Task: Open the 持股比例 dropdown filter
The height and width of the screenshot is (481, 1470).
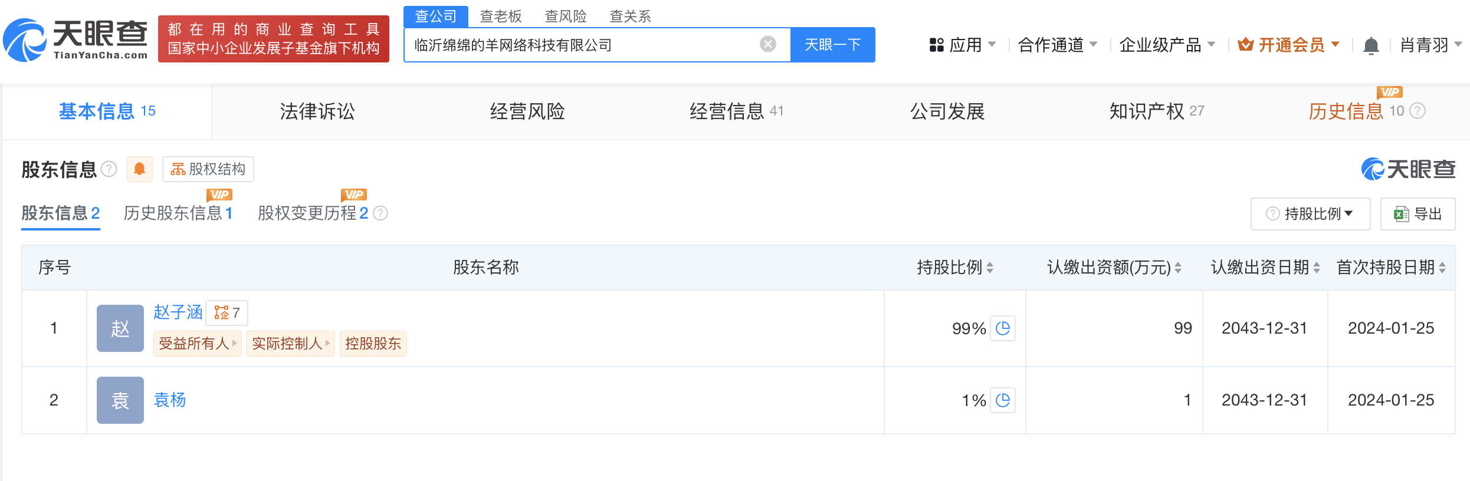Action: click(1310, 214)
